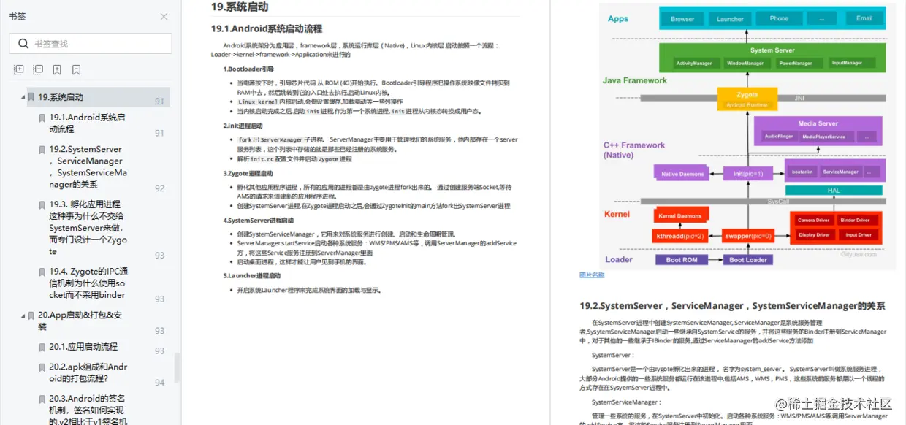Open bookmark 20.1.应用启动流程
The image size is (906, 425).
click(83, 347)
